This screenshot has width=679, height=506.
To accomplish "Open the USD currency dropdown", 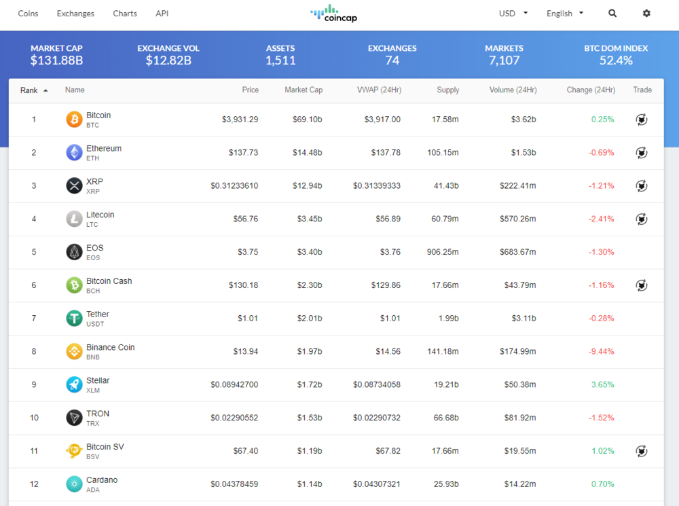I will pyautogui.click(x=513, y=14).
